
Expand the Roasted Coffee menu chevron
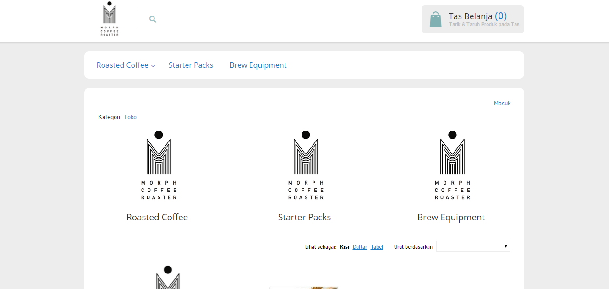154,66
